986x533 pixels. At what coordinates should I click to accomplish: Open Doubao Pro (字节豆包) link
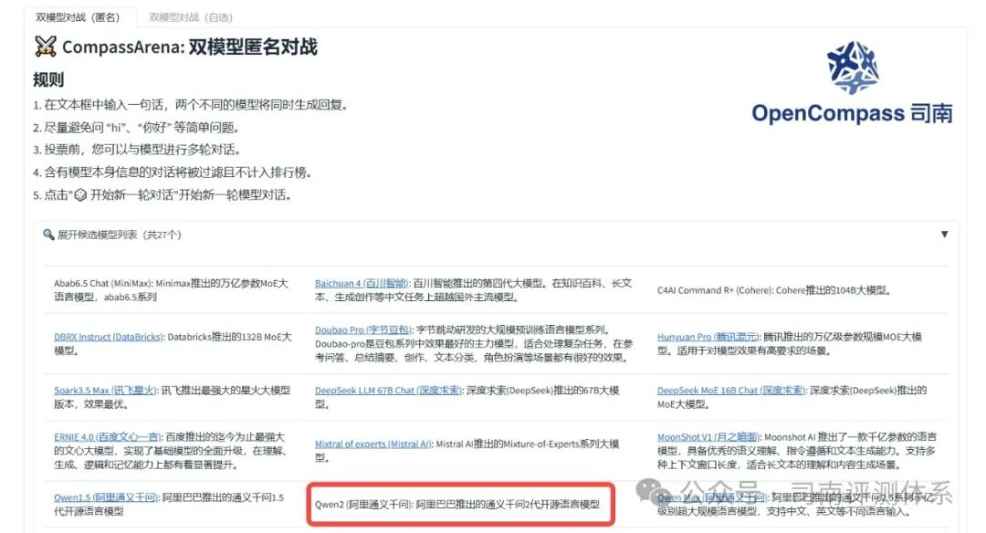[362, 330]
